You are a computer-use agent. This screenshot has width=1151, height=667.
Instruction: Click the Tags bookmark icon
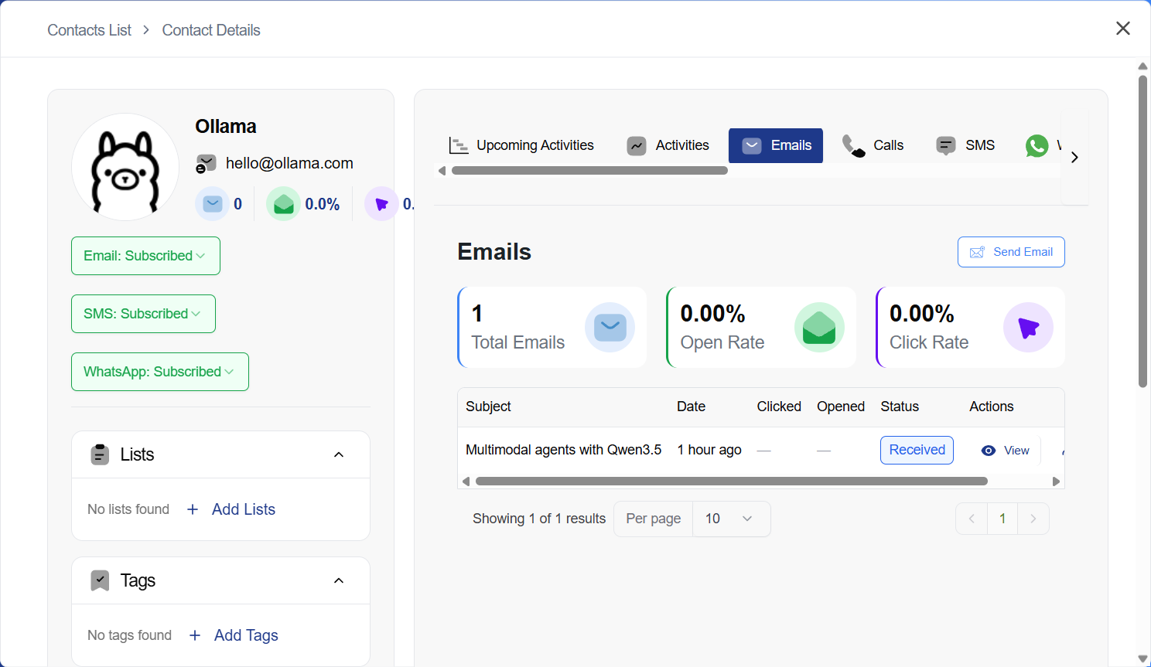coord(100,580)
